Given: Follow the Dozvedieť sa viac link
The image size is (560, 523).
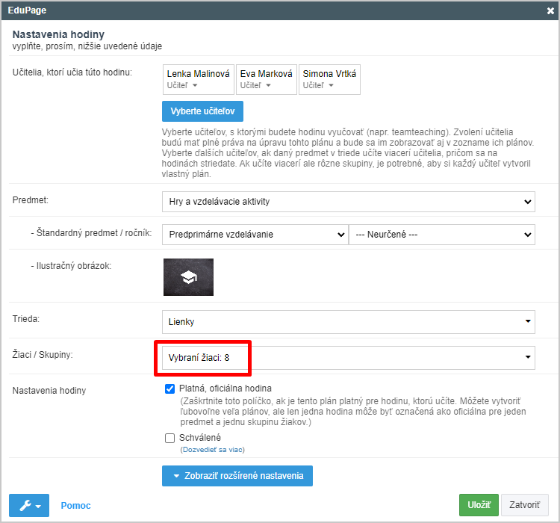Looking at the screenshot, I should point(213,450).
